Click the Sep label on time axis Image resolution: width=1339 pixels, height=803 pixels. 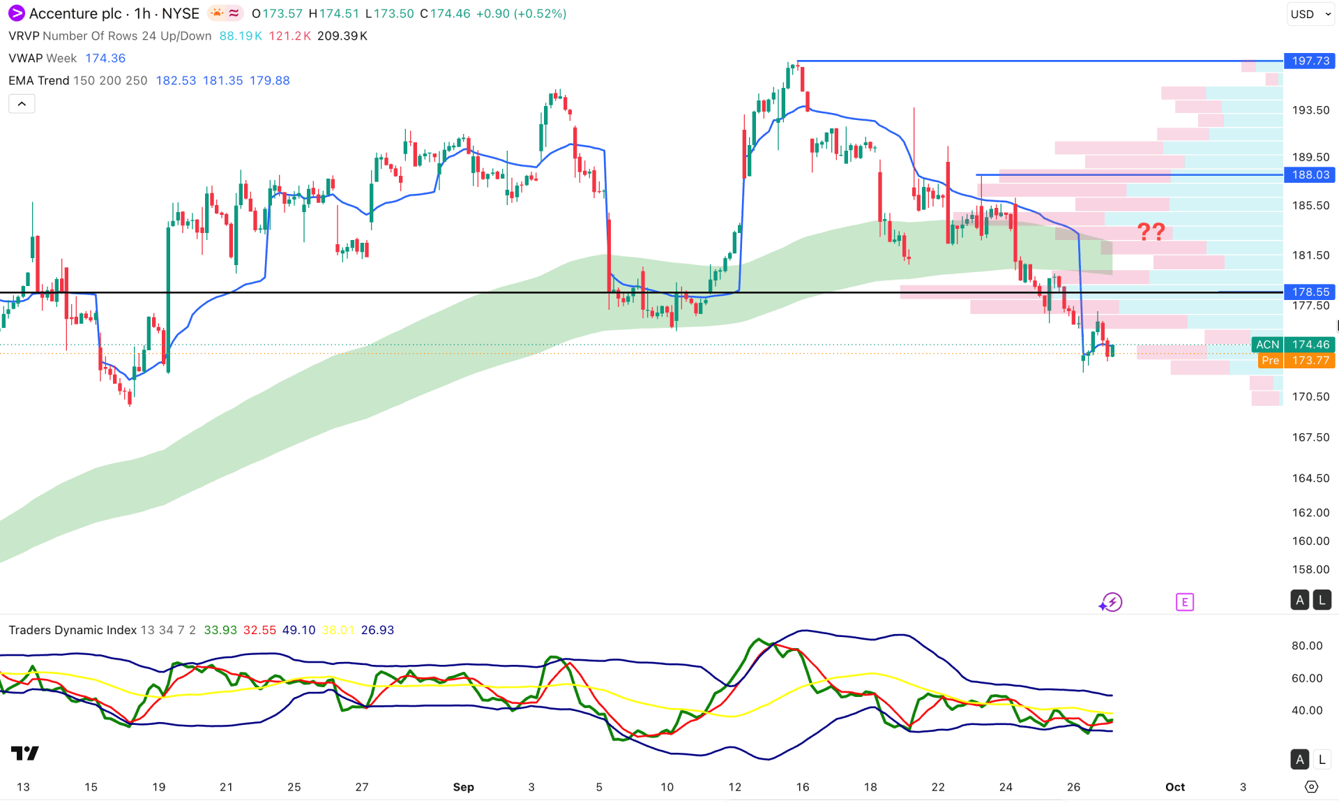pyautogui.click(x=463, y=787)
